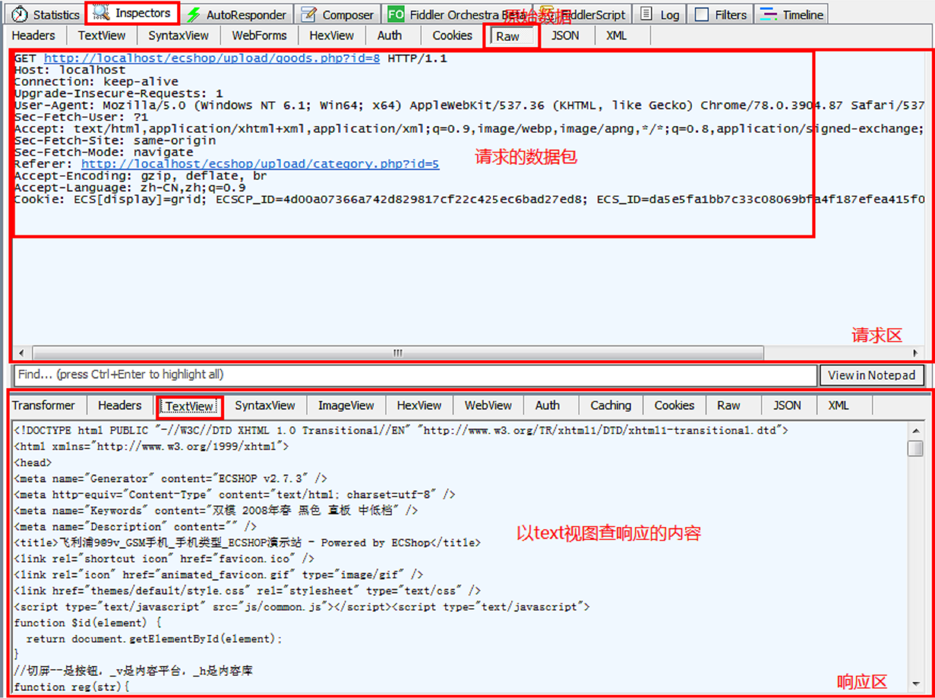Click the 'function reg(str)' line
935x698 pixels.
(x=71, y=687)
